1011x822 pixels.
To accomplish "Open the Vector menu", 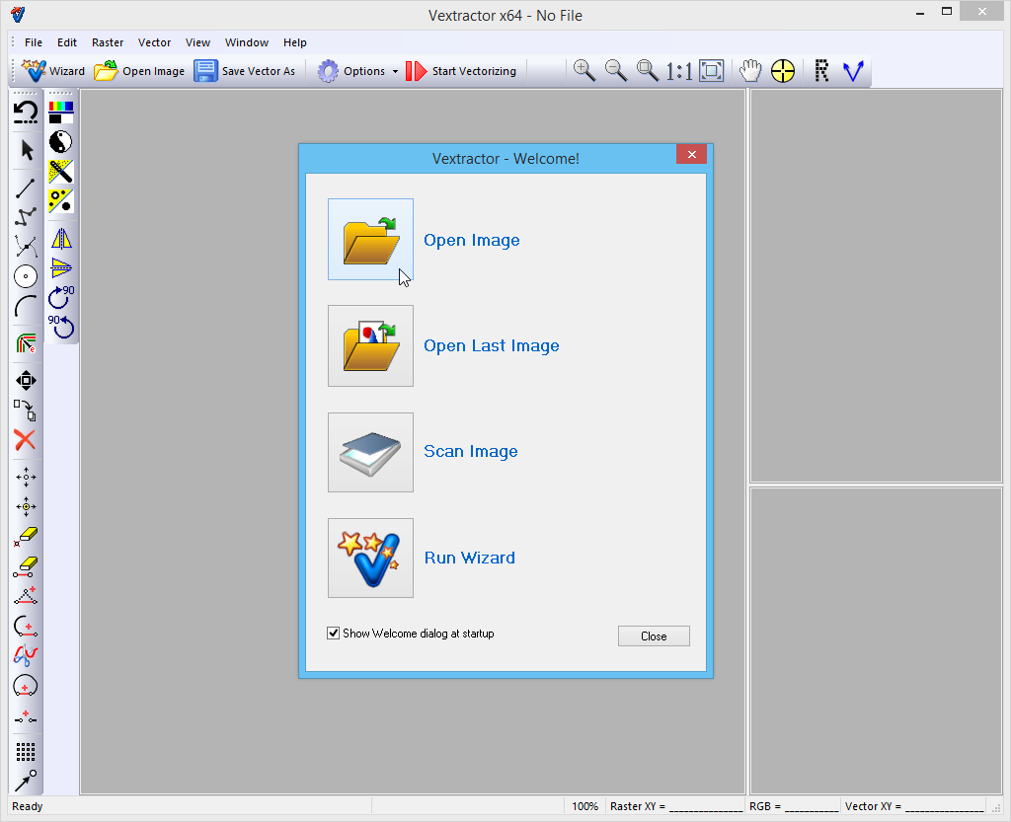I will [x=154, y=42].
